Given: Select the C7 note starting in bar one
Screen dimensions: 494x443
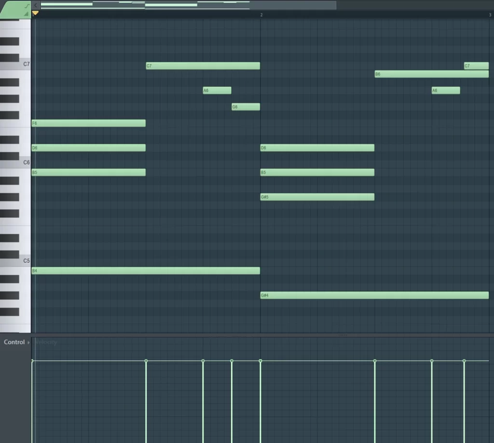Looking at the screenshot, I should pyautogui.click(x=203, y=66).
